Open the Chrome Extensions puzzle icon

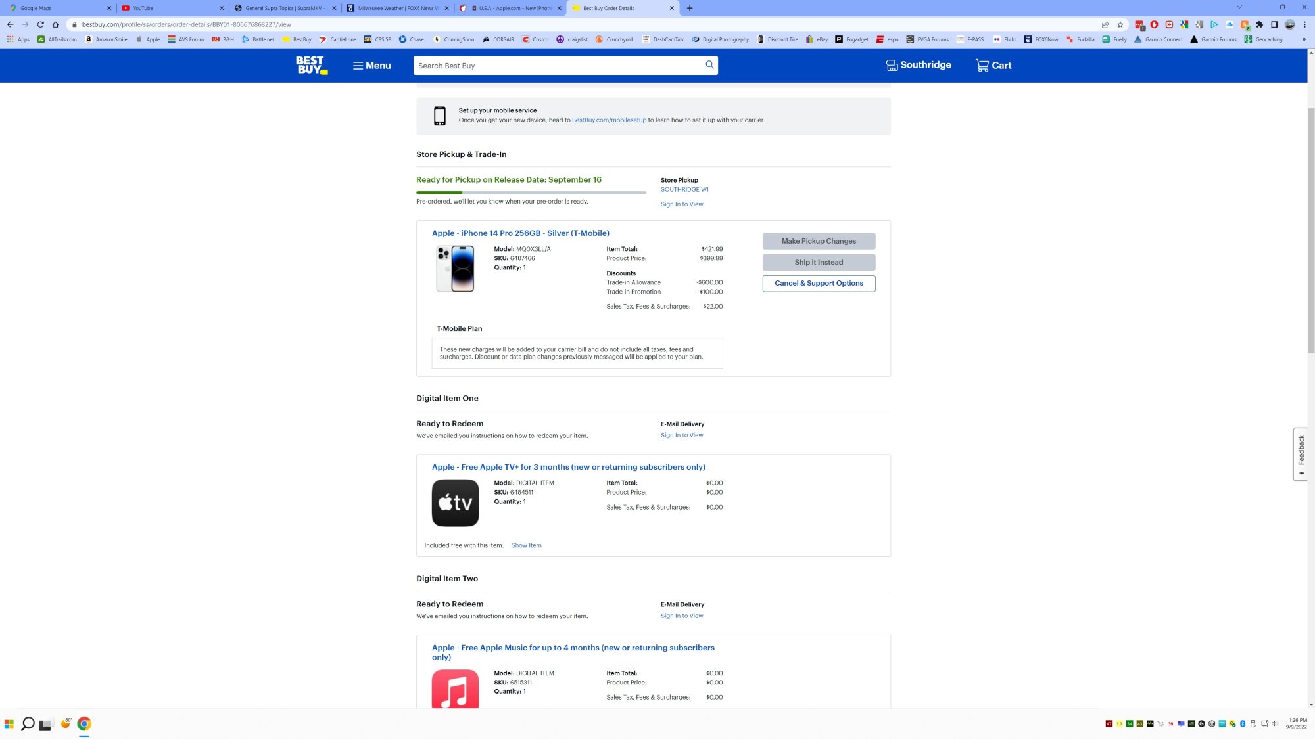click(x=1259, y=24)
